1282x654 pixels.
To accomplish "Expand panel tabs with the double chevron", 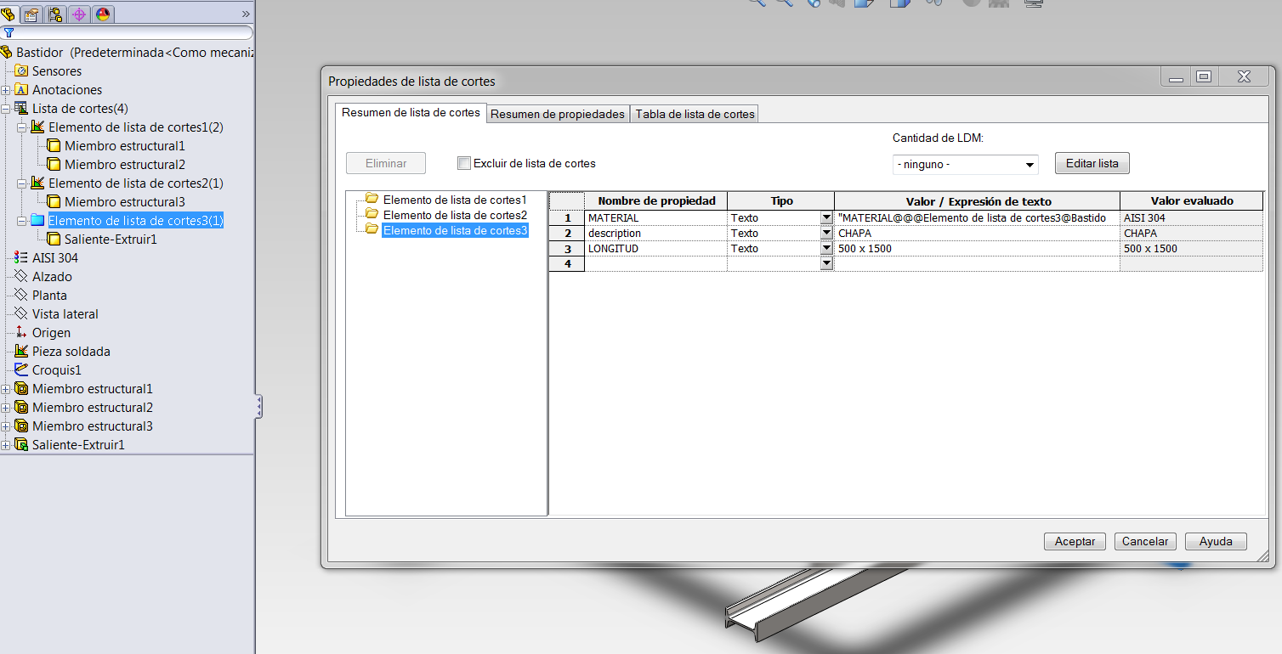I will [x=246, y=14].
